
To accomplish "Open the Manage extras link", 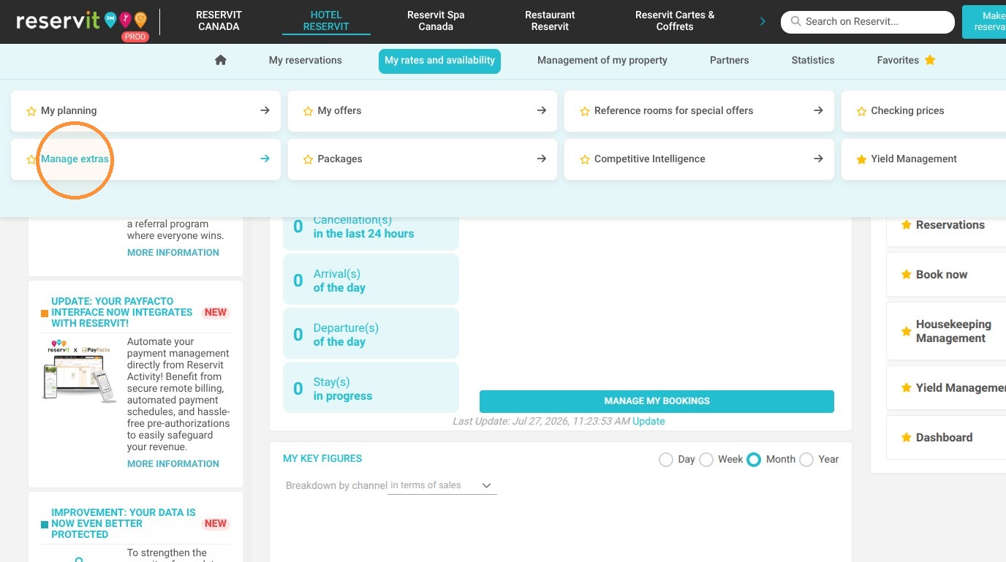I will [x=75, y=159].
